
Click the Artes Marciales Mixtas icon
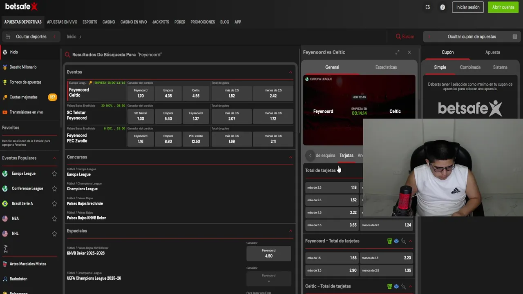pyautogui.click(x=5, y=264)
